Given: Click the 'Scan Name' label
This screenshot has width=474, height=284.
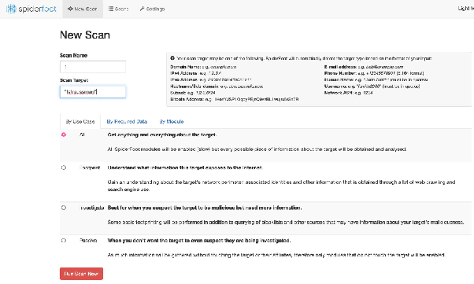Looking at the screenshot, I should [73, 55].
